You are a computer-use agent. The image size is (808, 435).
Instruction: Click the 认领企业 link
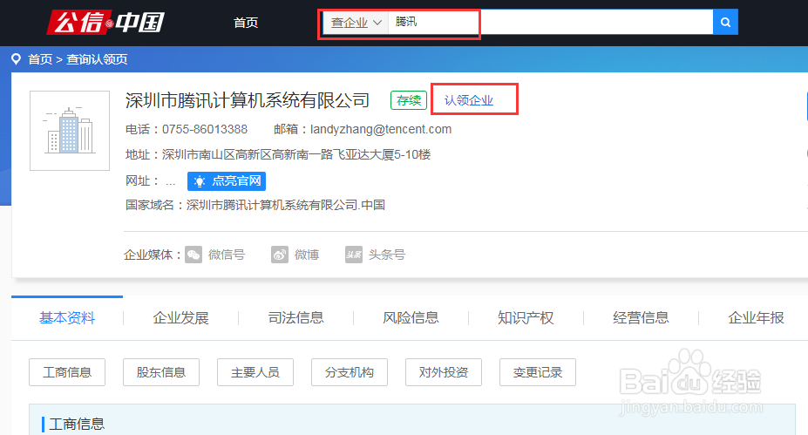pyautogui.click(x=469, y=100)
